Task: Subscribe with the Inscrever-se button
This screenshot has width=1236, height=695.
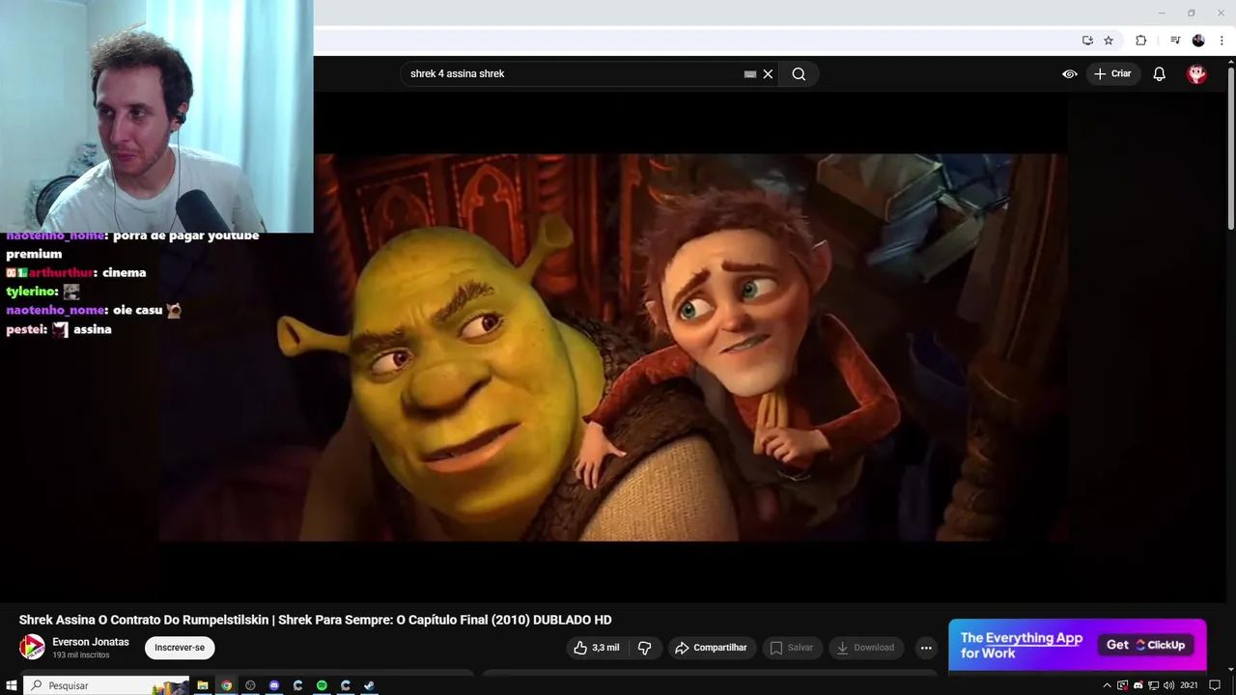Action: (180, 648)
